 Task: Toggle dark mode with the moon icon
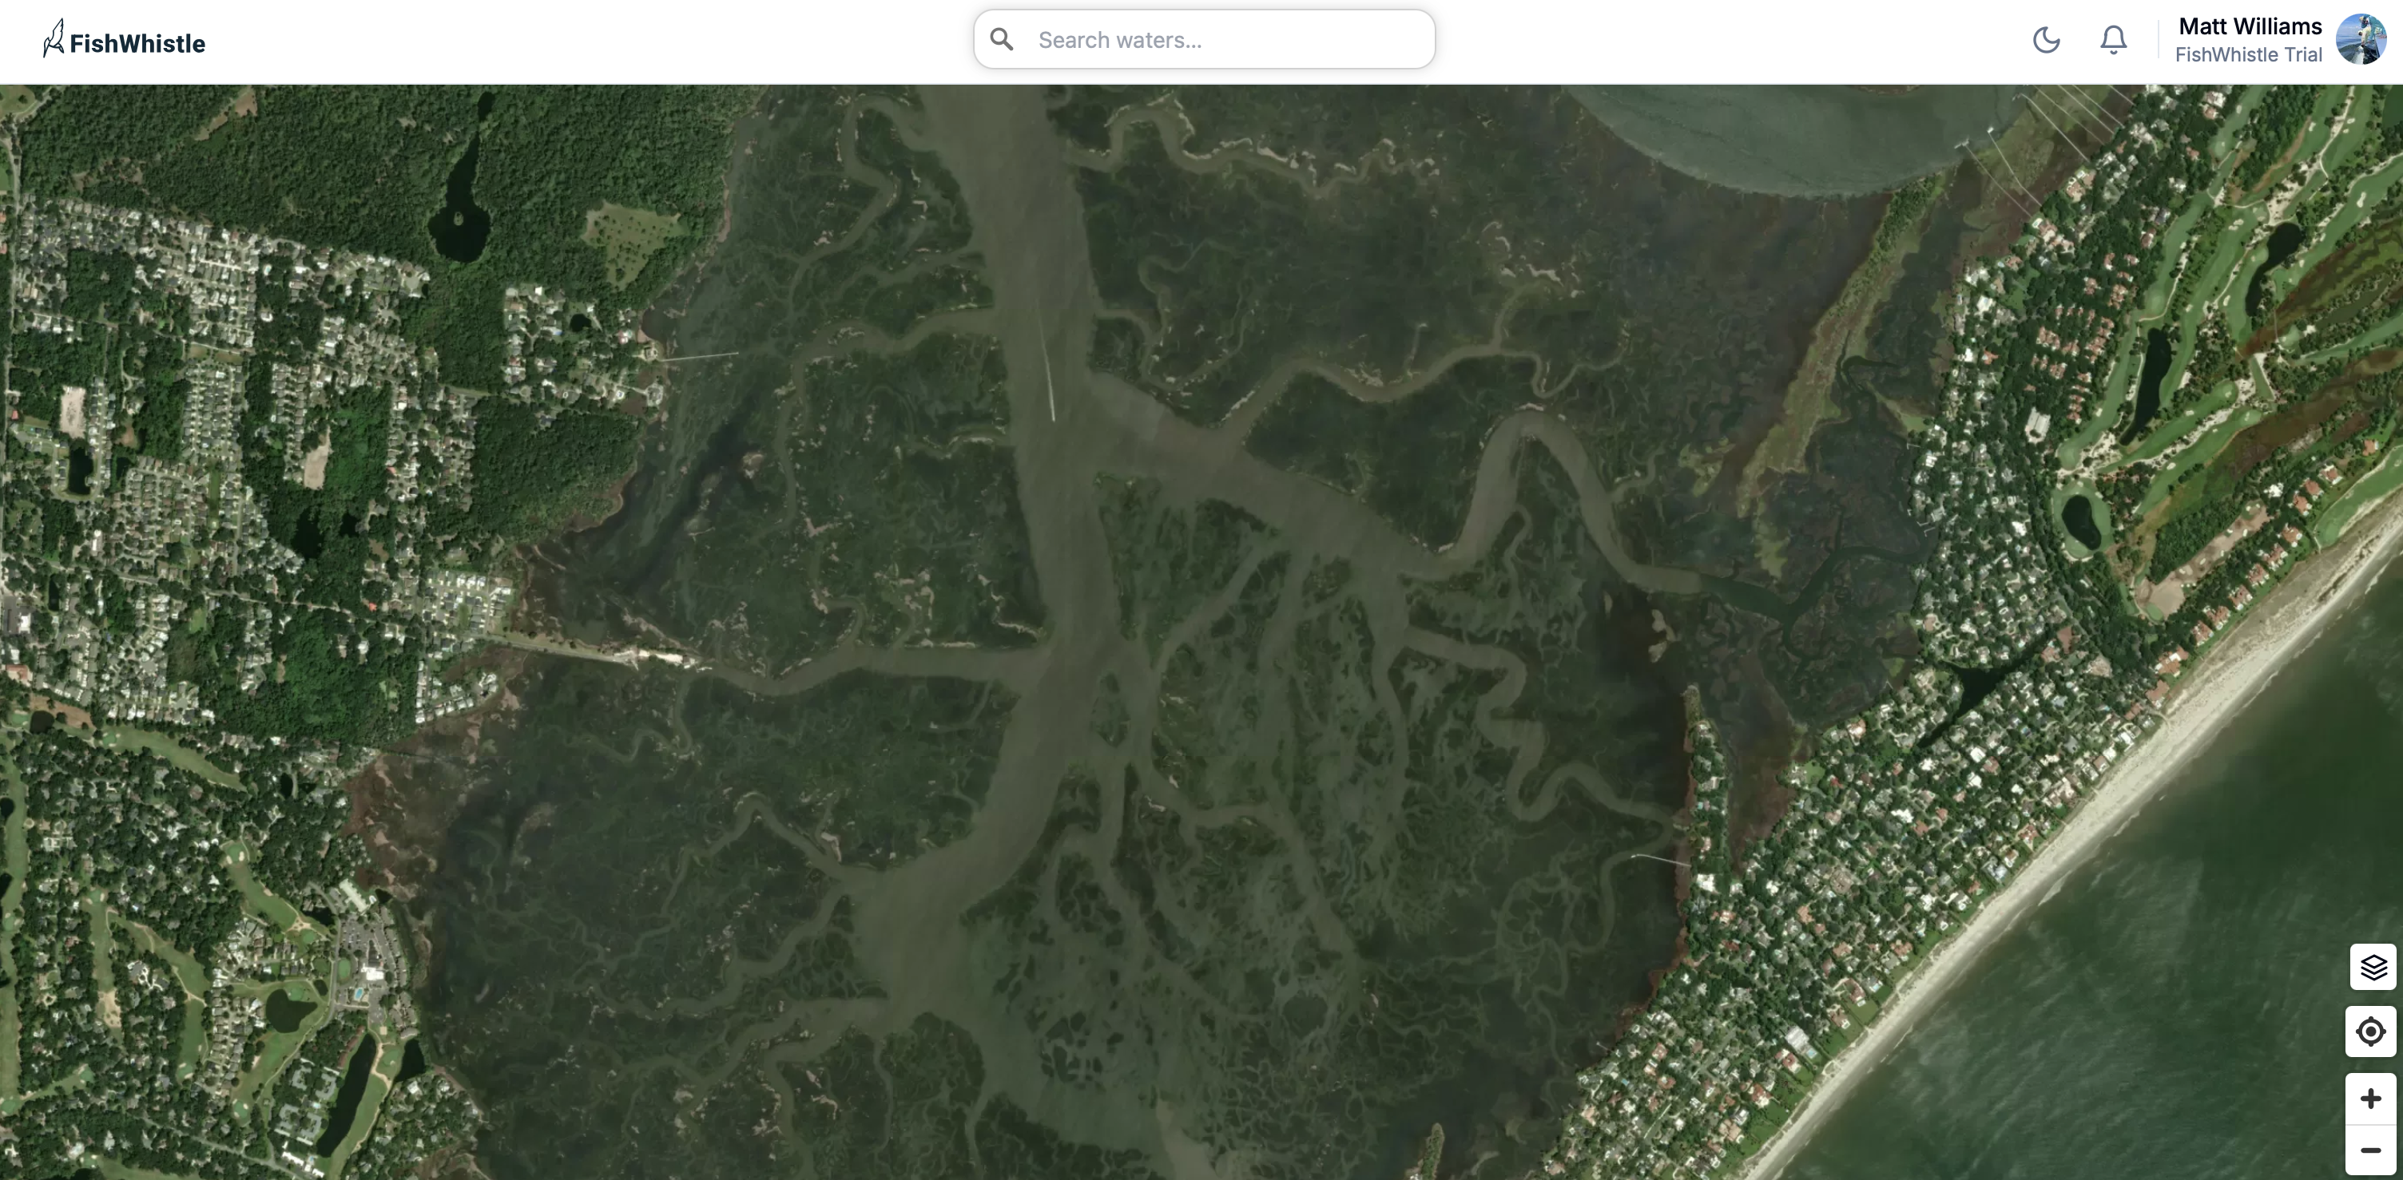(2046, 40)
